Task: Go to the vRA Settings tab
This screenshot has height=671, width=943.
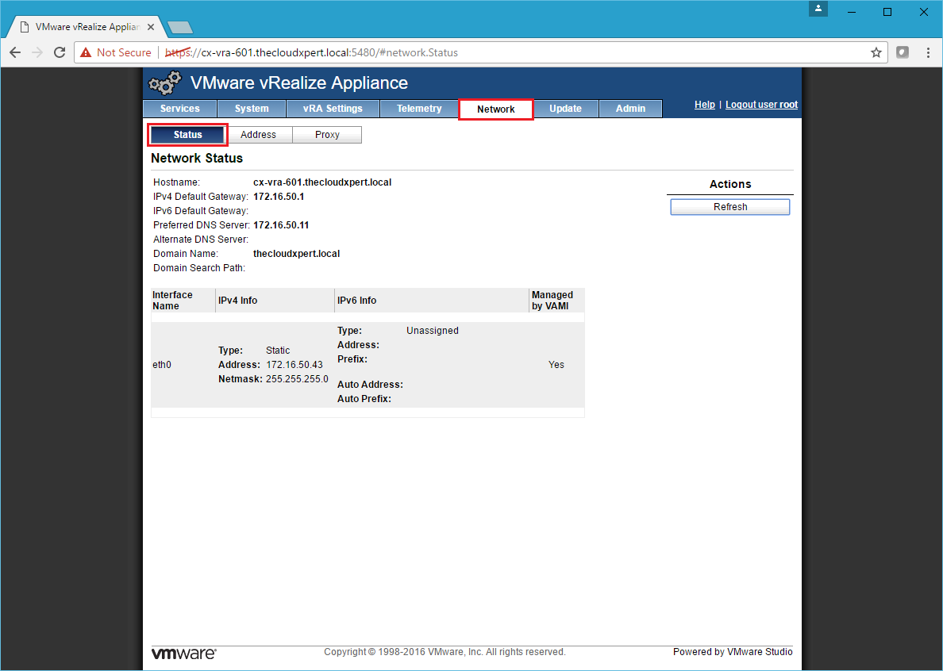Action: pyautogui.click(x=333, y=109)
